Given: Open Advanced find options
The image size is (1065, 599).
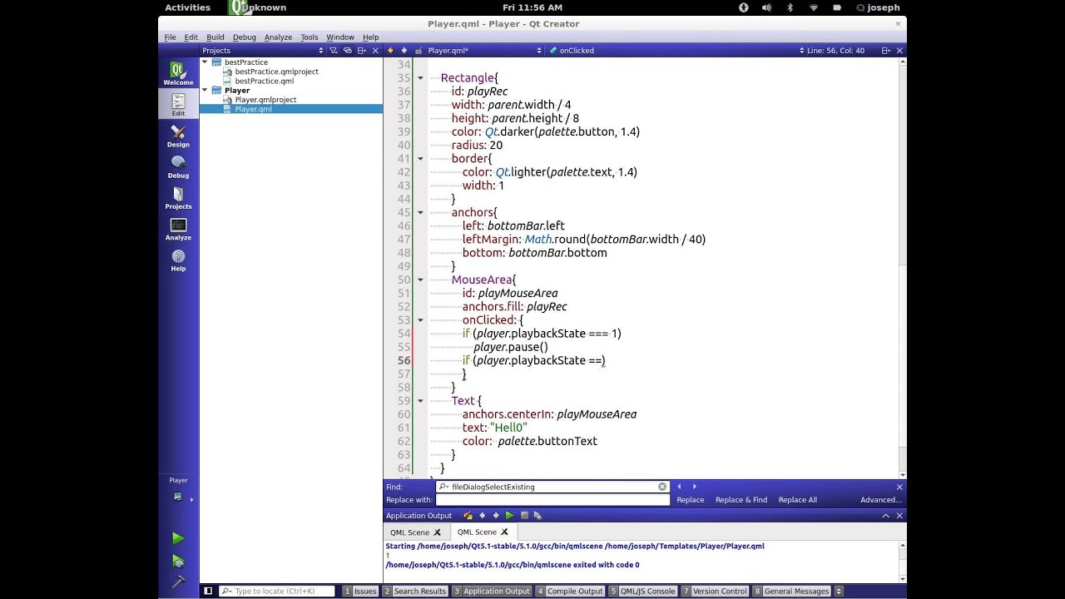Looking at the screenshot, I should (881, 500).
